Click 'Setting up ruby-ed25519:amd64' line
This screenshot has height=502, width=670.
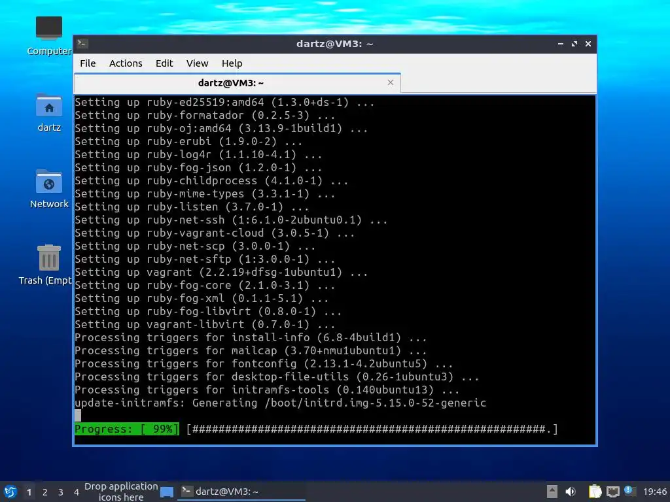(x=224, y=102)
